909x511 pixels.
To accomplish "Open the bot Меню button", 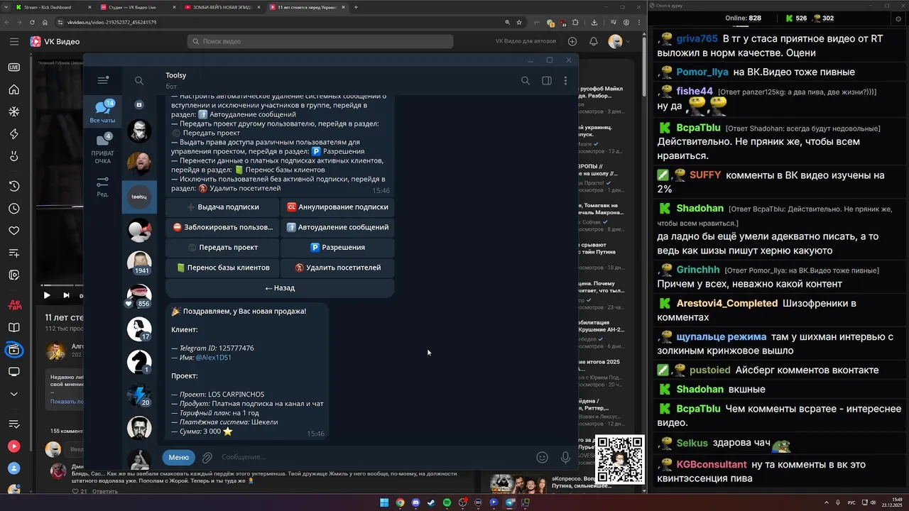I will 178,458.
